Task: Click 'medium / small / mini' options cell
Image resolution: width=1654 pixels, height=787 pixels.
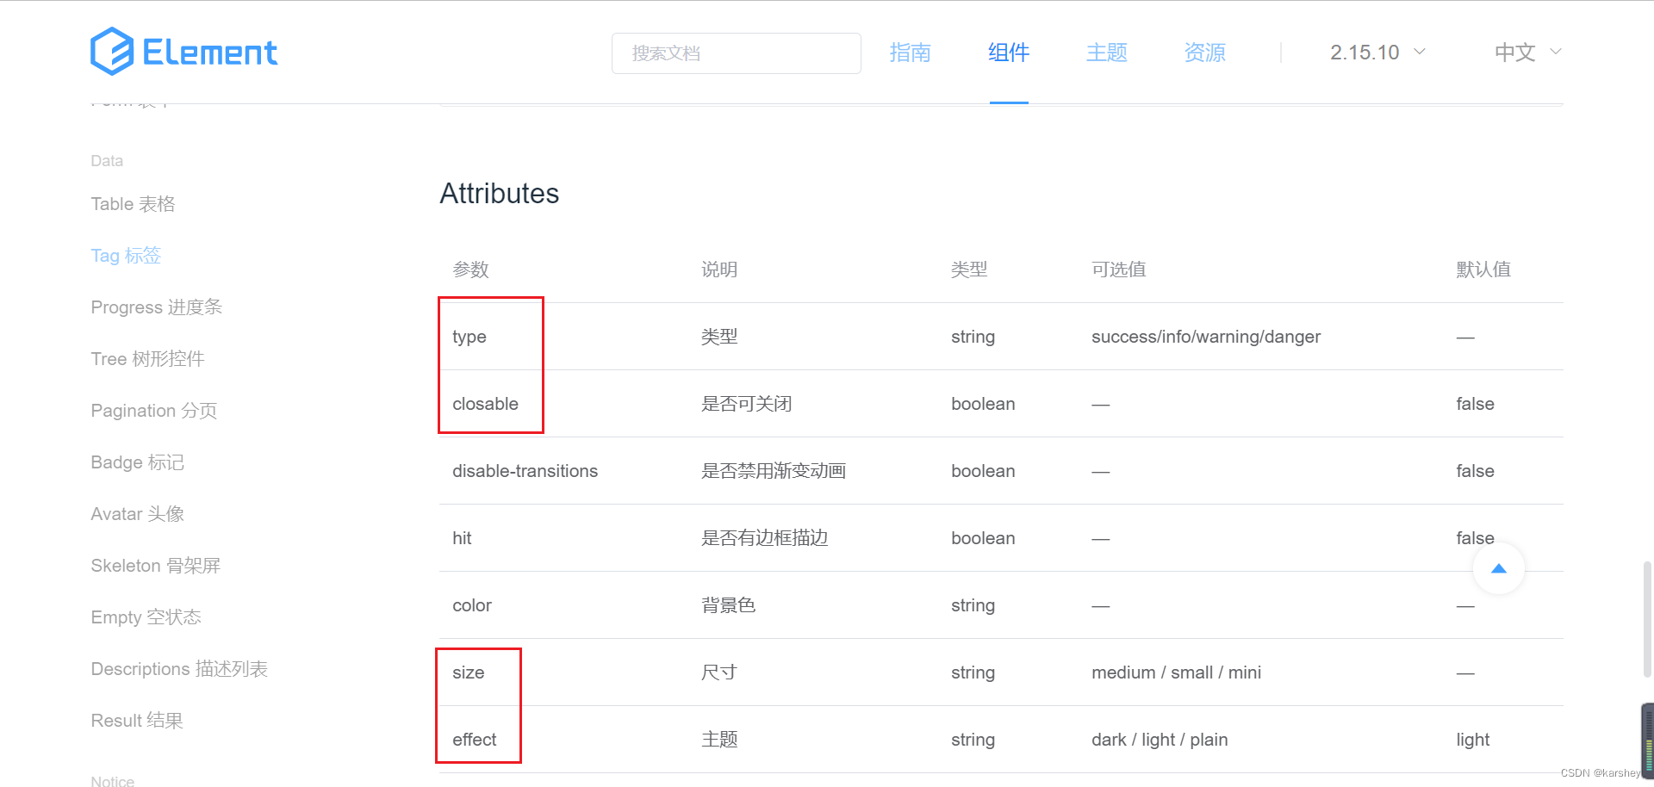Action: click(x=1177, y=672)
